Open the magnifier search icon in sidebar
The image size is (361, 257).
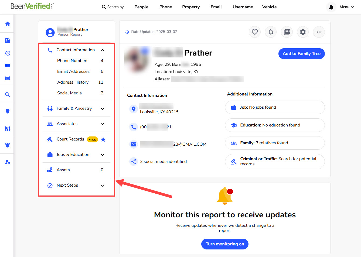point(8,95)
